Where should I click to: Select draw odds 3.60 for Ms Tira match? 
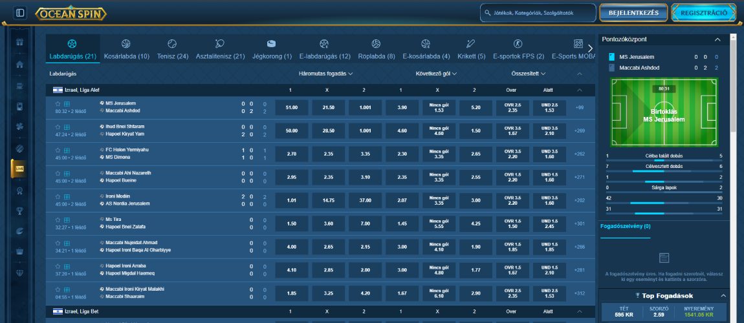(329, 224)
